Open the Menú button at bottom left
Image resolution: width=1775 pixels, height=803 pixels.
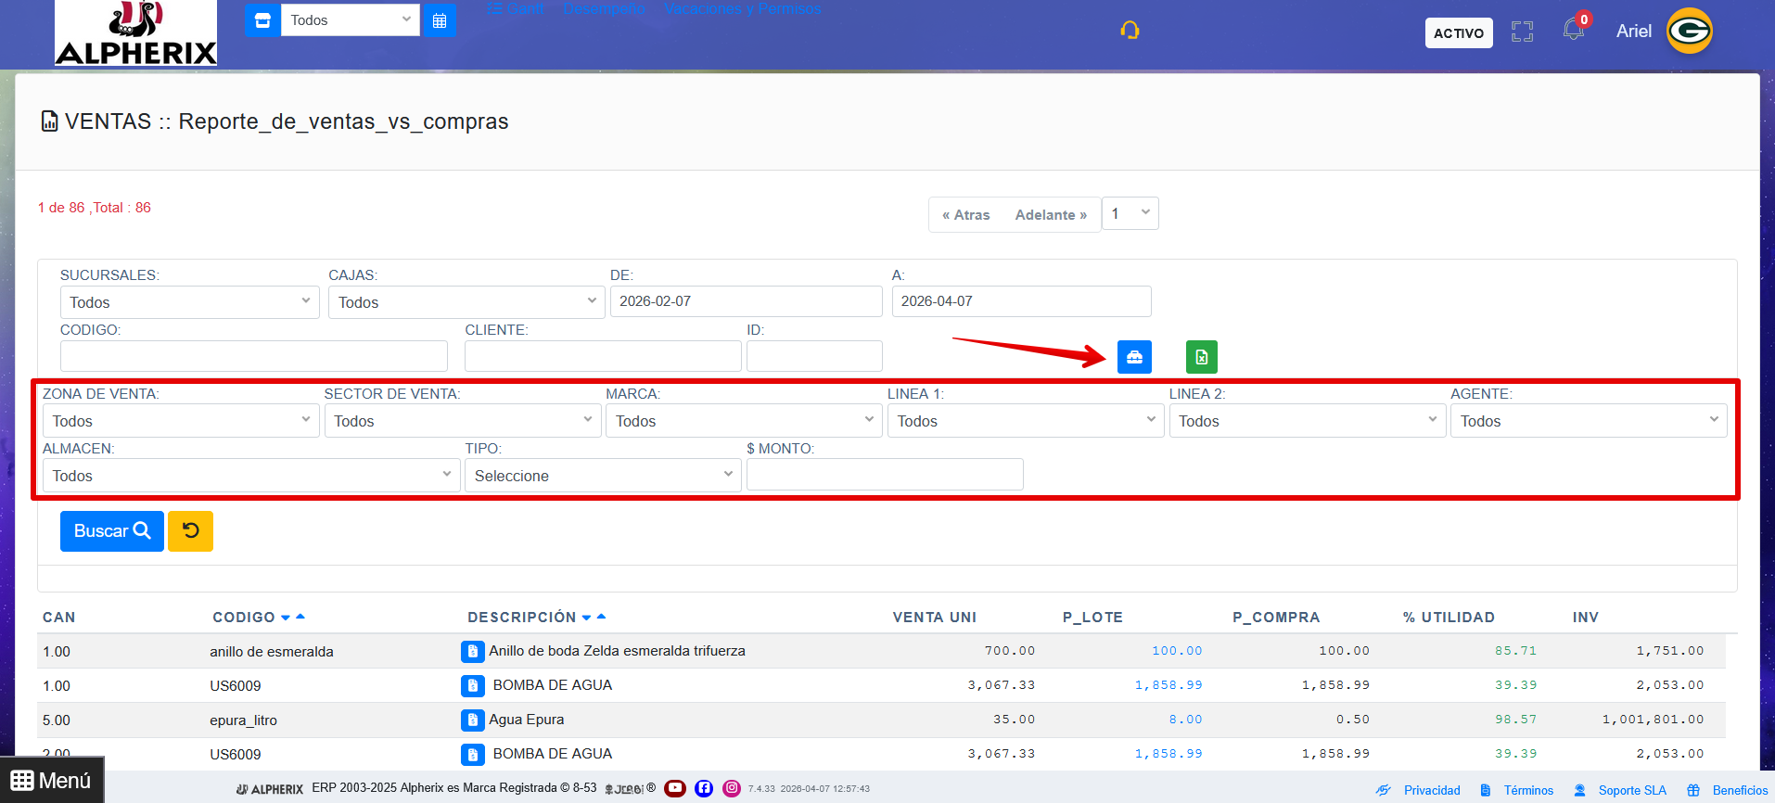pyautogui.click(x=52, y=781)
